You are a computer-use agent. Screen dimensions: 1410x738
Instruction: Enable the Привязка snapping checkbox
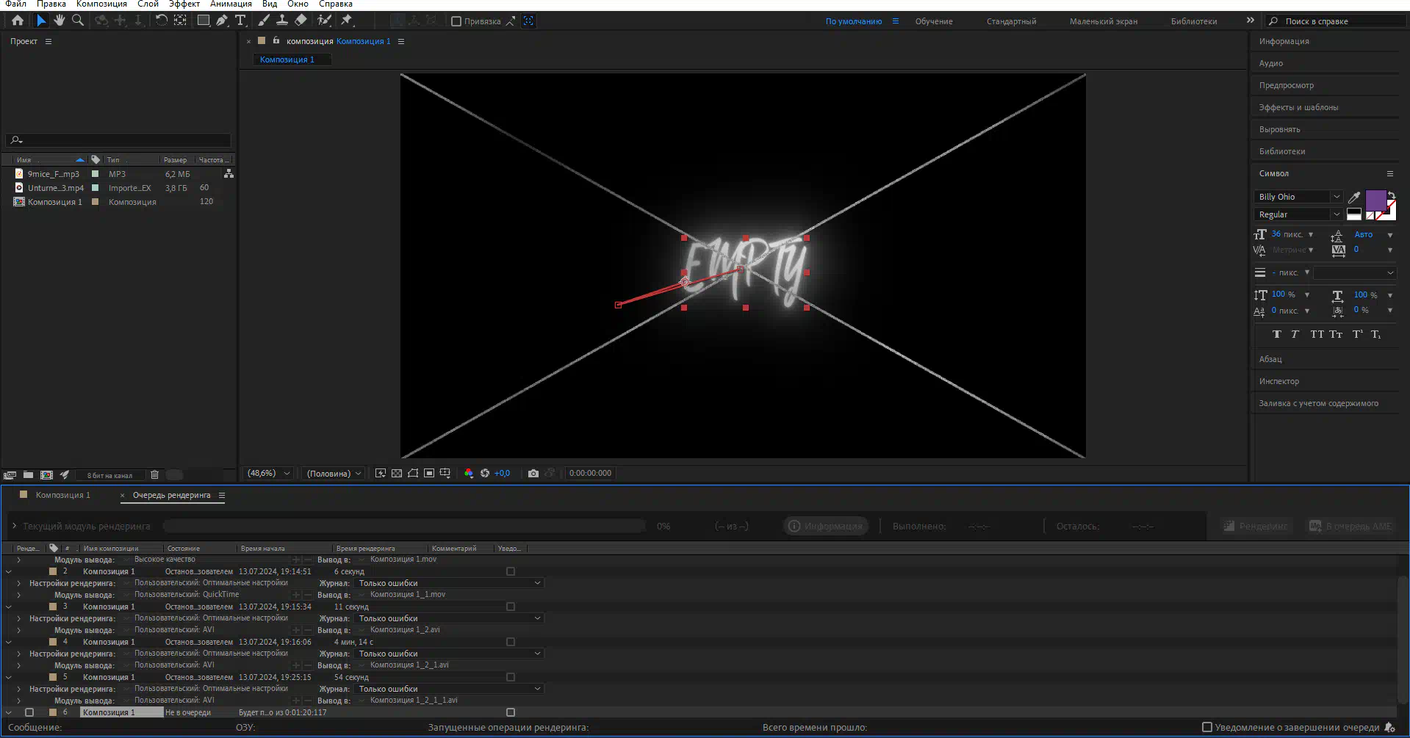[x=456, y=21]
